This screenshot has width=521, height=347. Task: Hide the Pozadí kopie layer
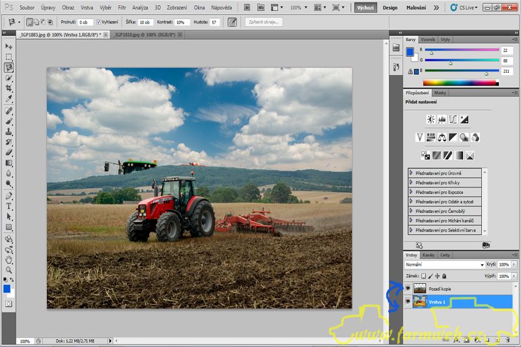pos(408,288)
